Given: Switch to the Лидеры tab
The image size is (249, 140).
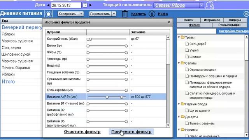Looking at the screenshot, I should [235, 20].
